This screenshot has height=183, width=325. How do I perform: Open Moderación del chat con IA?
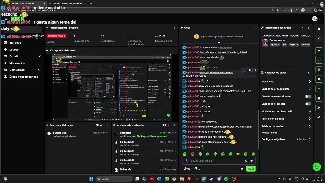click(286, 111)
